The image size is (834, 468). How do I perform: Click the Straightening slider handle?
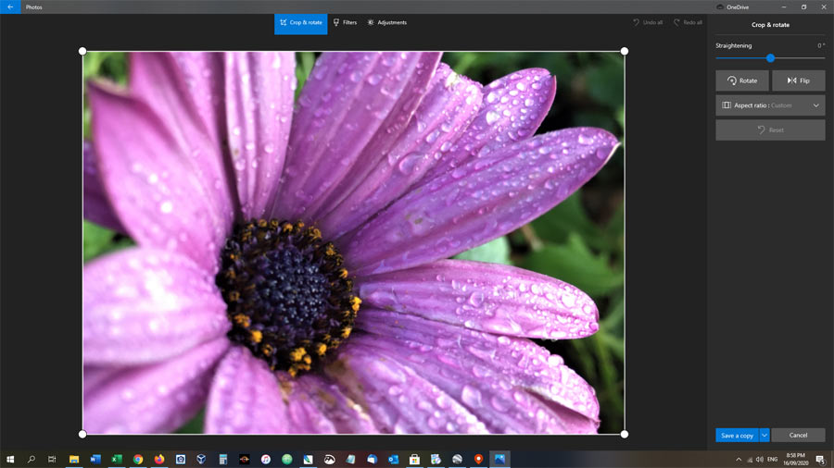click(770, 58)
